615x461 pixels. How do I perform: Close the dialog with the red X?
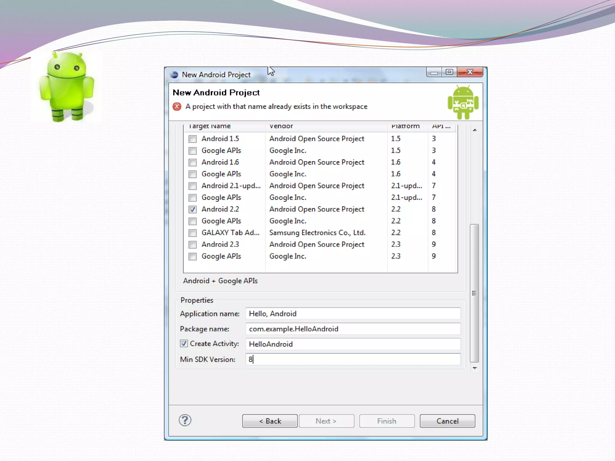pyautogui.click(x=470, y=72)
